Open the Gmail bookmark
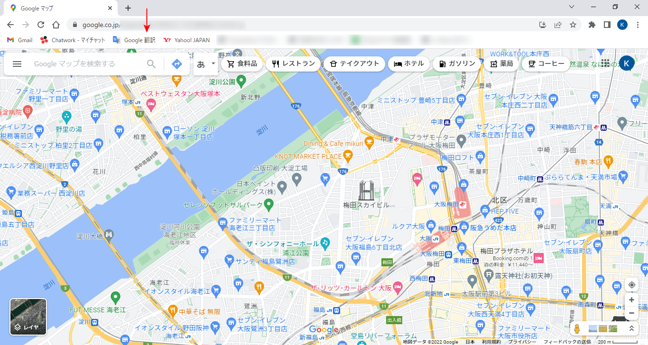Viewport: 648px width, 345px height. point(20,40)
